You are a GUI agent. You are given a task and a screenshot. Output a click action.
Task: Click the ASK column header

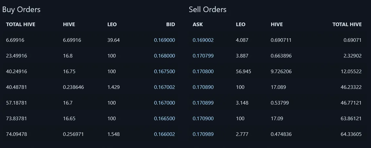tap(197, 24)
